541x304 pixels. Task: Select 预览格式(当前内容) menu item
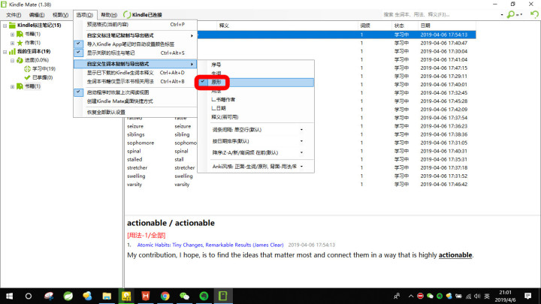coord(135,25)
